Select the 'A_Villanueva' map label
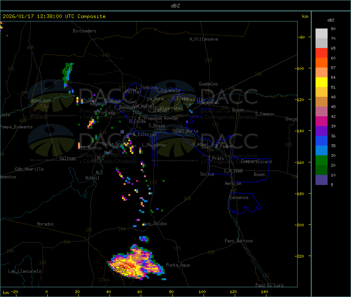 [x=204, y=39]
